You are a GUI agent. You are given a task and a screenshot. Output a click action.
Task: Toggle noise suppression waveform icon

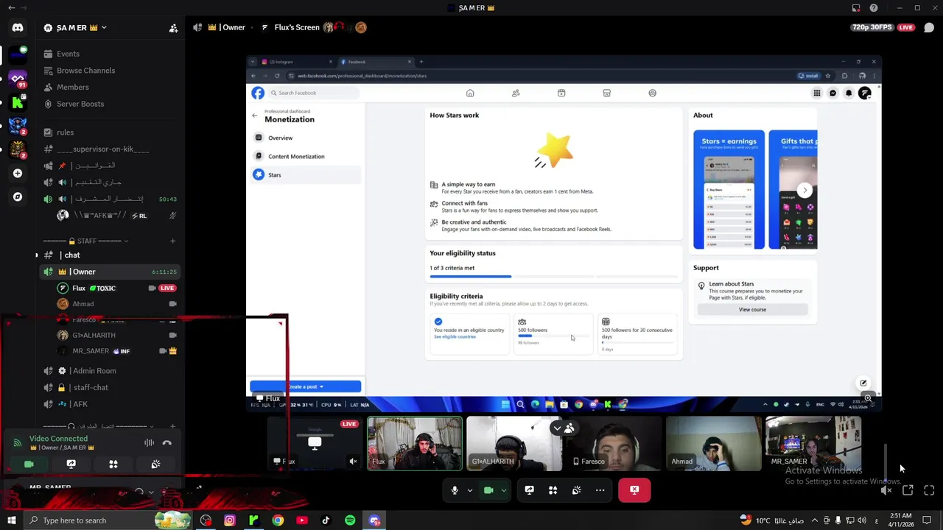[149, 442]
